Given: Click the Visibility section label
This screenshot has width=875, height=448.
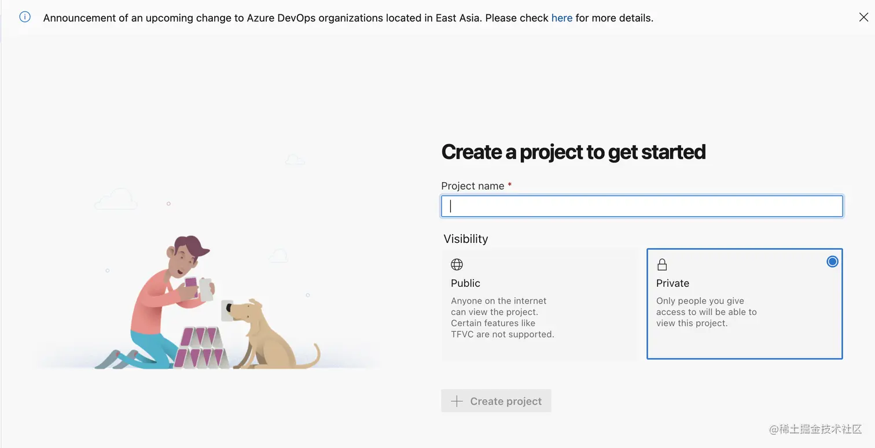Looking at the screenshot, I should 465,239.
